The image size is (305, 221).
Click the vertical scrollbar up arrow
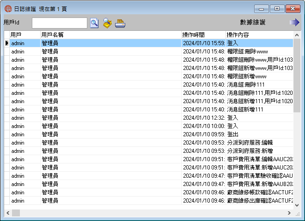pos(297,35)
